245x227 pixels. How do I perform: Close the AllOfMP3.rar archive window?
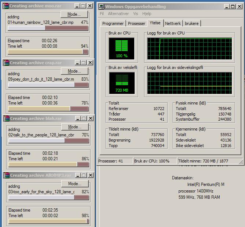click(91, 175)
